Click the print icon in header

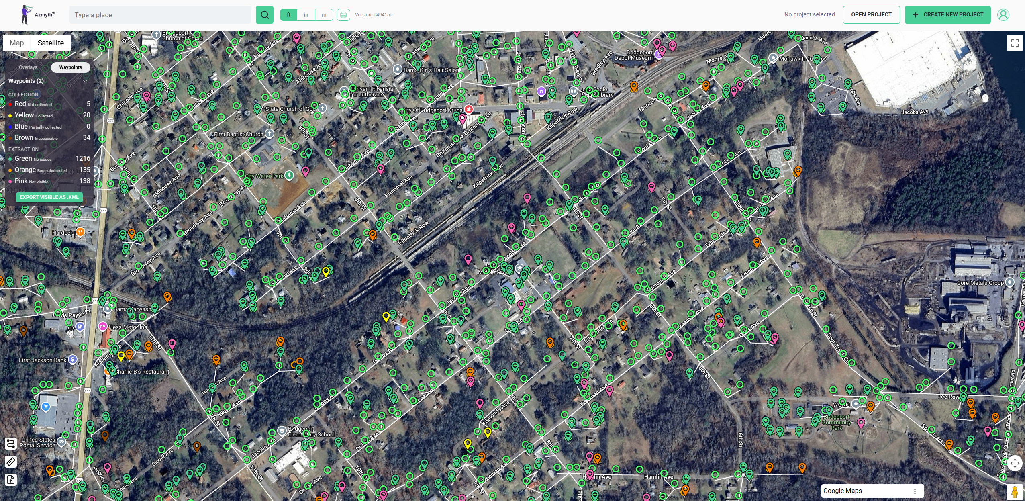(x=343, y=15)
